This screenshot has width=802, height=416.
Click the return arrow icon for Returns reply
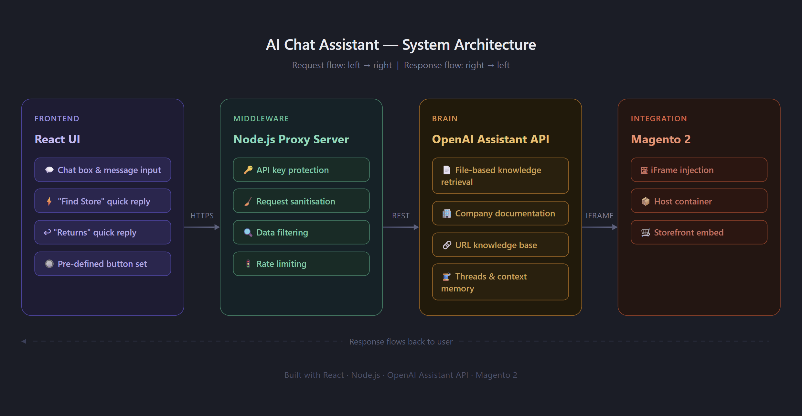click(47, 232)
